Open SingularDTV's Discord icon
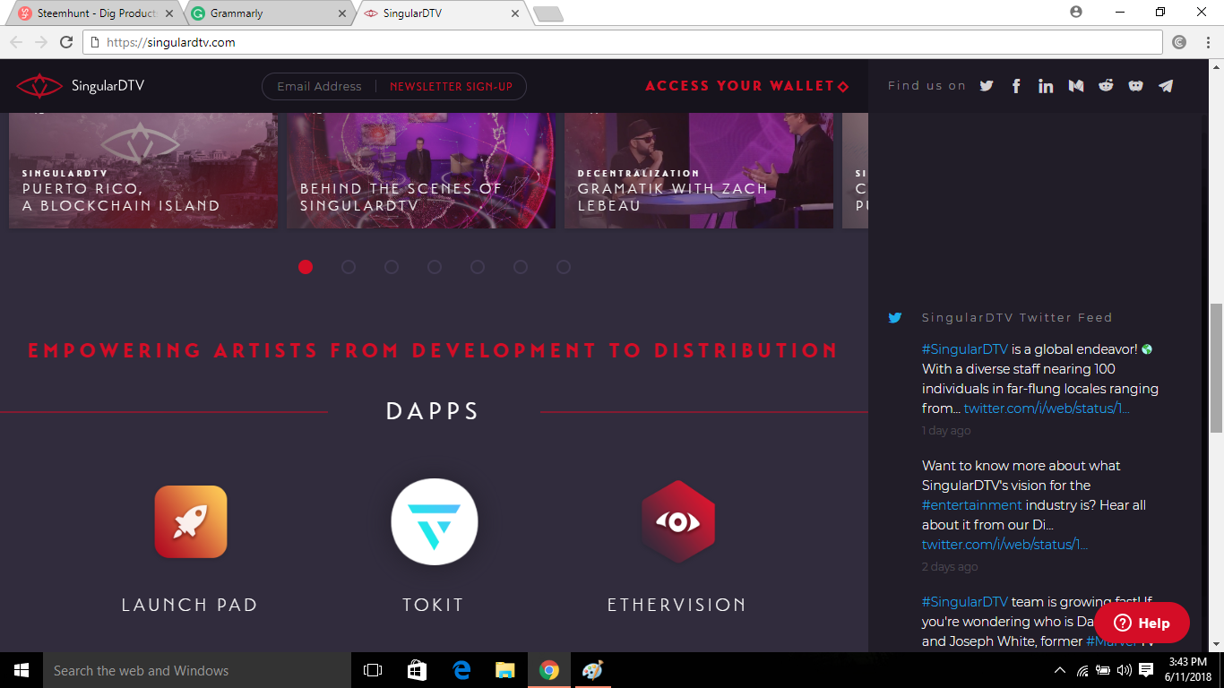Image resolution: width=1224 pixels, height=688 pixels. click(1136, 86)
